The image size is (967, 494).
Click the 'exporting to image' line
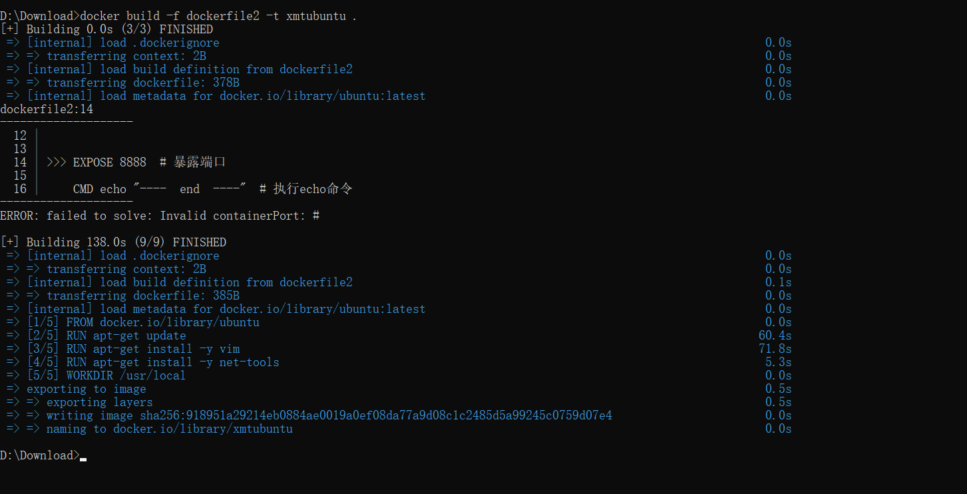pyautogui.click(x=86, y=389)
